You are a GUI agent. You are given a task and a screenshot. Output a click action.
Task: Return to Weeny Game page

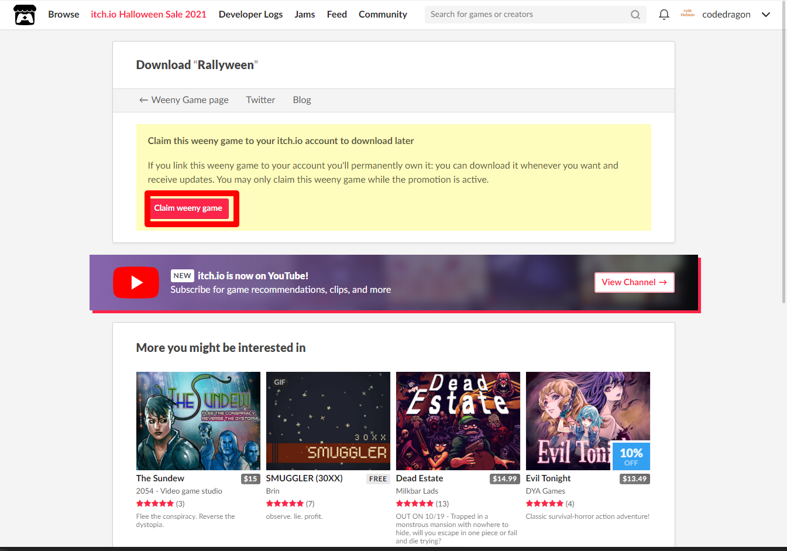click(184, 100)
